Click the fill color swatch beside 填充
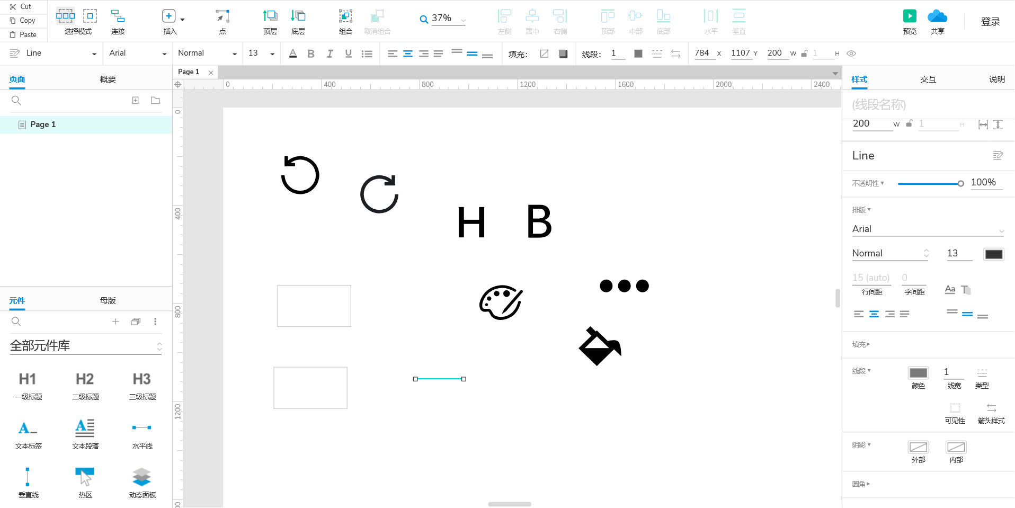The height and width of the screenshot is (508, 1015). coord(544,54)
